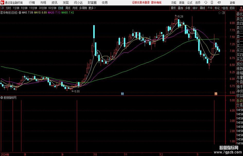Click the 游客 user label
The width and height of the screenshot is (243, 156).
(232, 3)
